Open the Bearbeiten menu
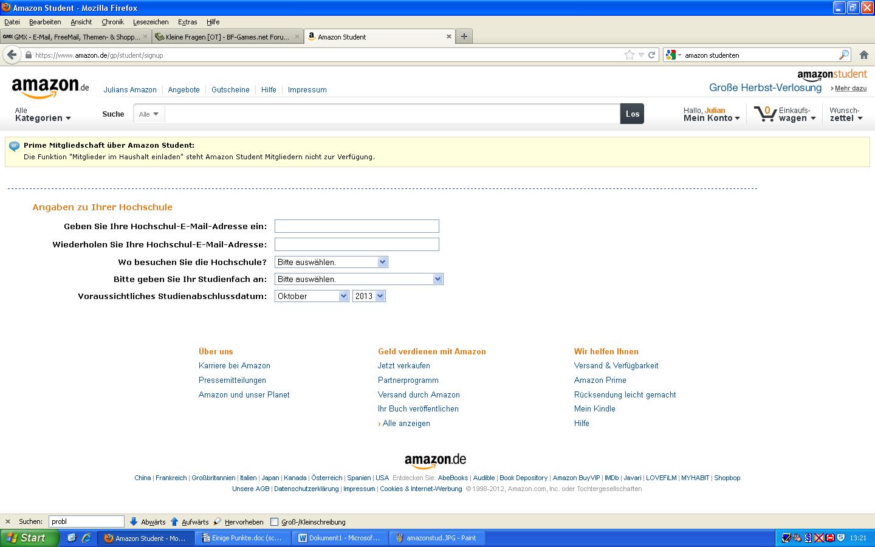 point(45,22)
